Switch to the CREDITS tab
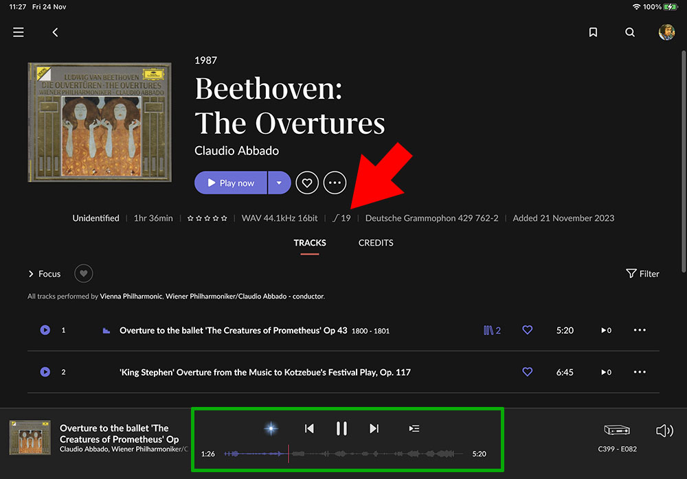 click(376, 243)
